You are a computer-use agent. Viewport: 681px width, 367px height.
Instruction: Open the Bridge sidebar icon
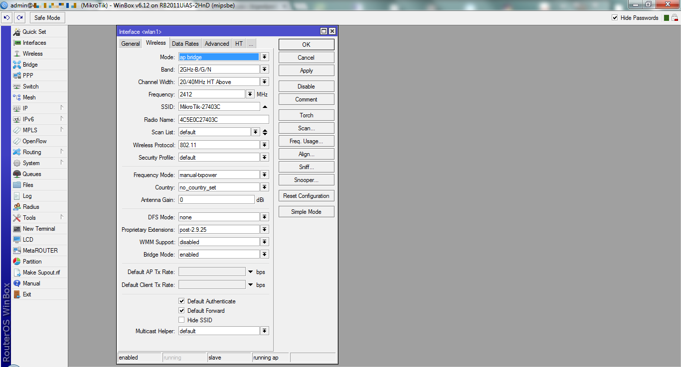pos(17,65)
